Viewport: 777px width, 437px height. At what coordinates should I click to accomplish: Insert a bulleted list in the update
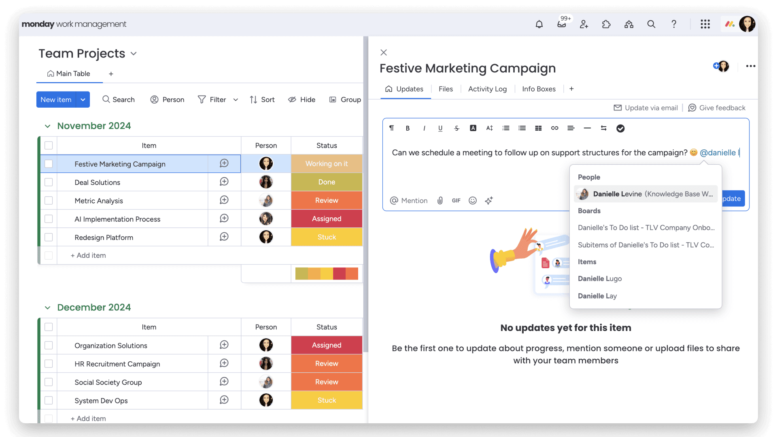click(x=522, y=128)
